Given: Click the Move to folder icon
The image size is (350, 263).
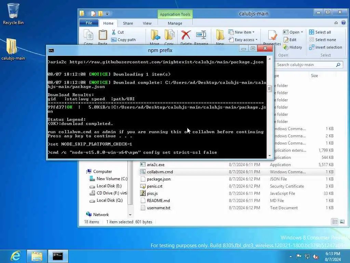Looking at the screenshot, I should pyautogui.click(x=155, y=35).
